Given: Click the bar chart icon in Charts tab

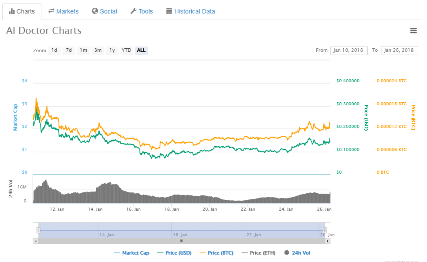Looking at the screenshot, I should [12, 11].
